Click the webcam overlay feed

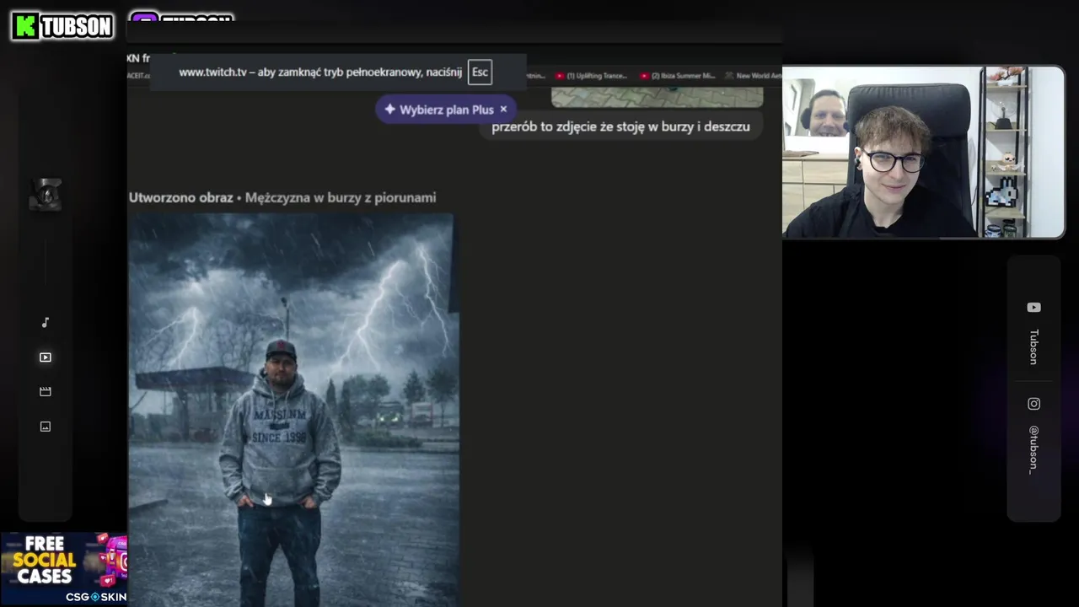(924, 152)
